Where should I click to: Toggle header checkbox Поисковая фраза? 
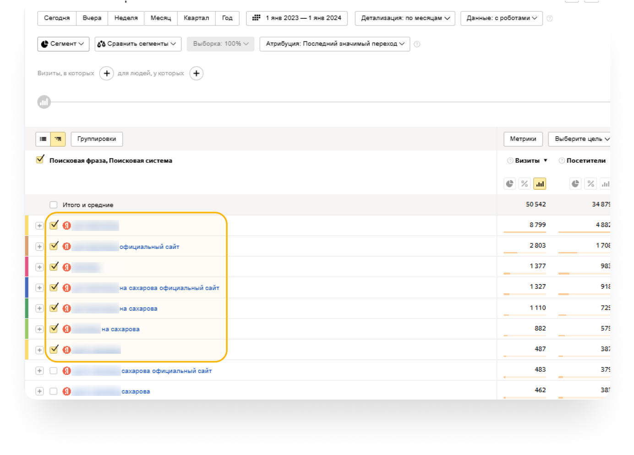pyautogui.click(x=40, y=159)
